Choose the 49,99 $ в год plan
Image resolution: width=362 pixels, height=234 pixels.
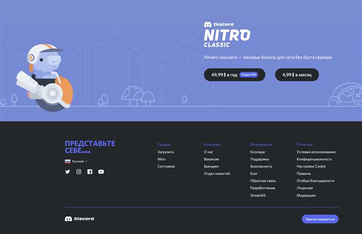click(234, 74)
